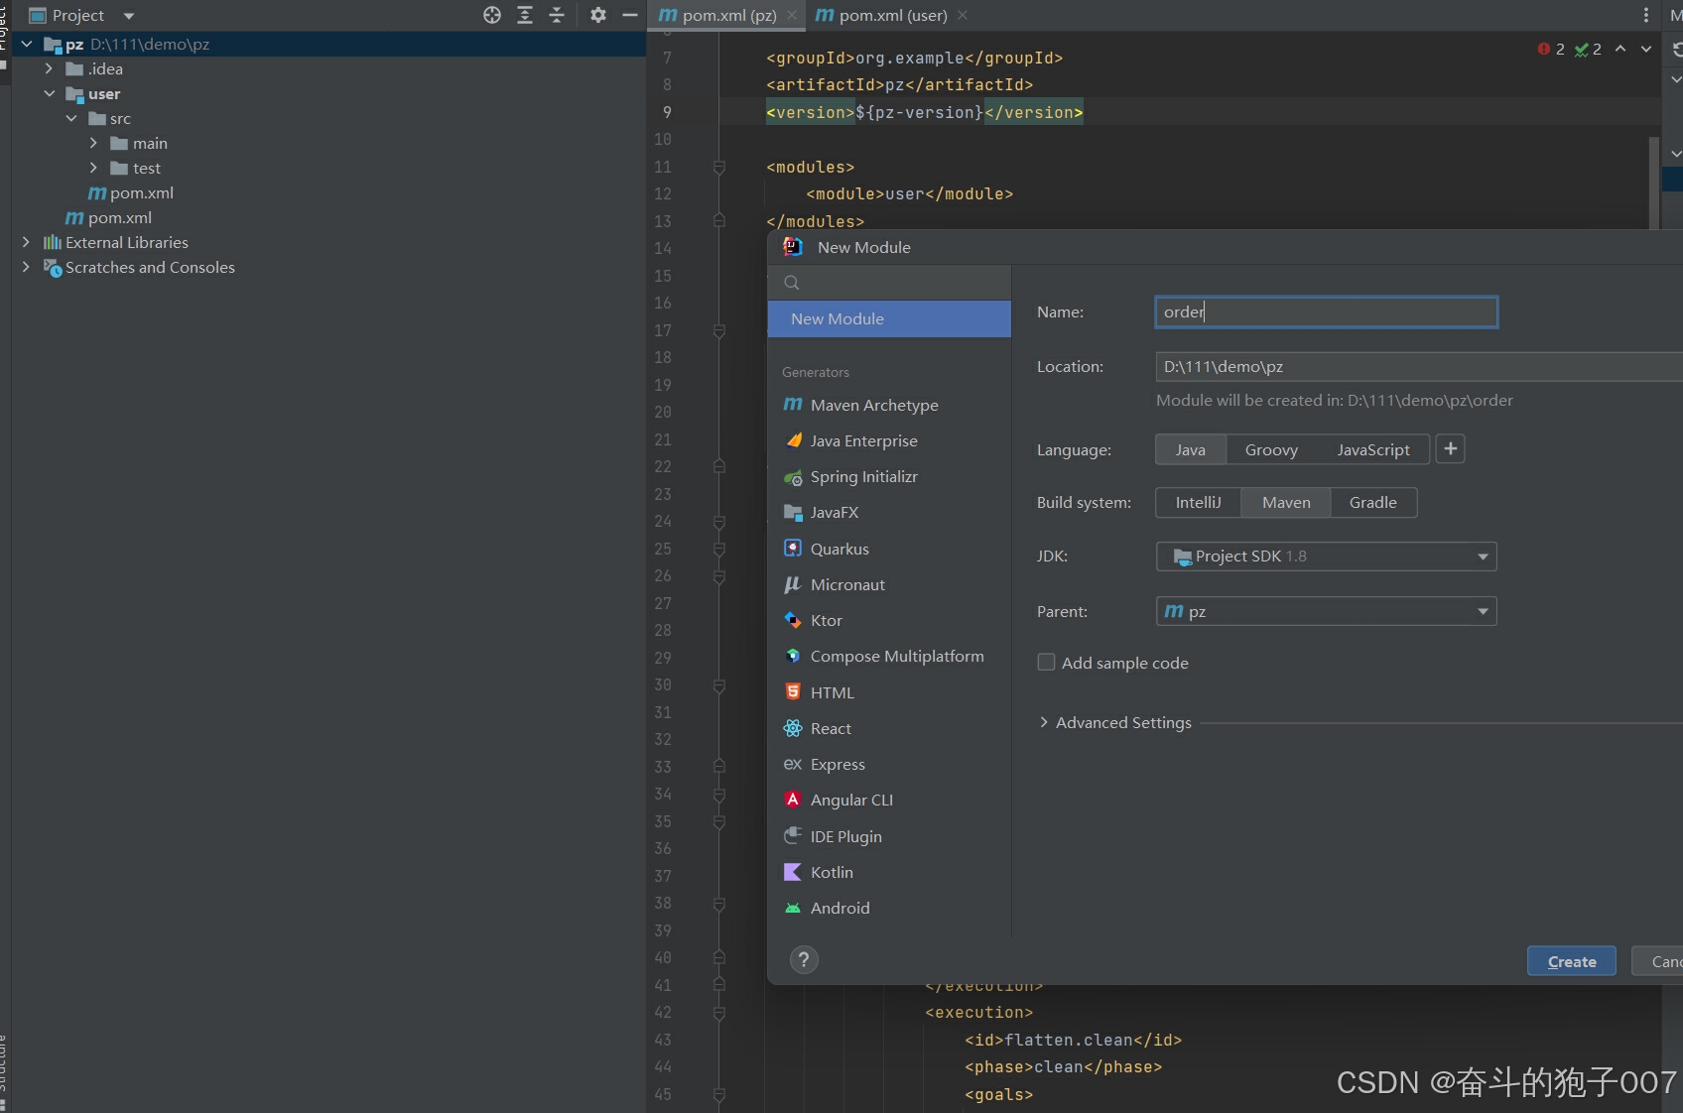
Task: Click the Quarkus generator icon
Action: (x=793, y=549)
